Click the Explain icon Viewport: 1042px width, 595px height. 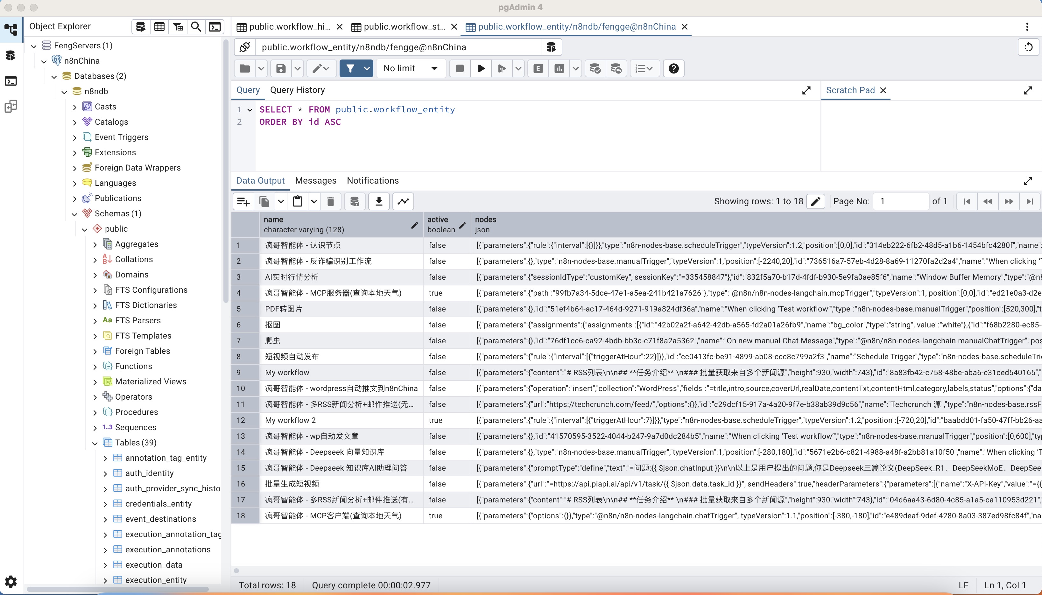tap(538, 68)
